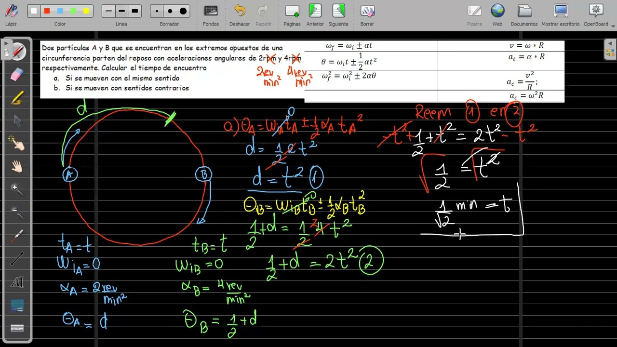Select the medium line width
Screen dimensions: 617x347
point(122,11)
